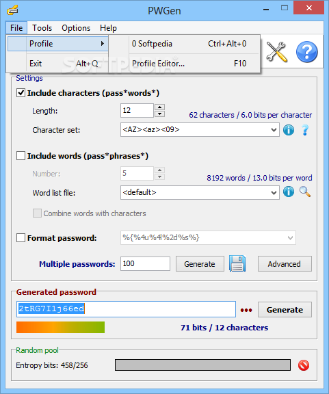
Task: Close the PWGen window
Action: [x=309, y=8]
